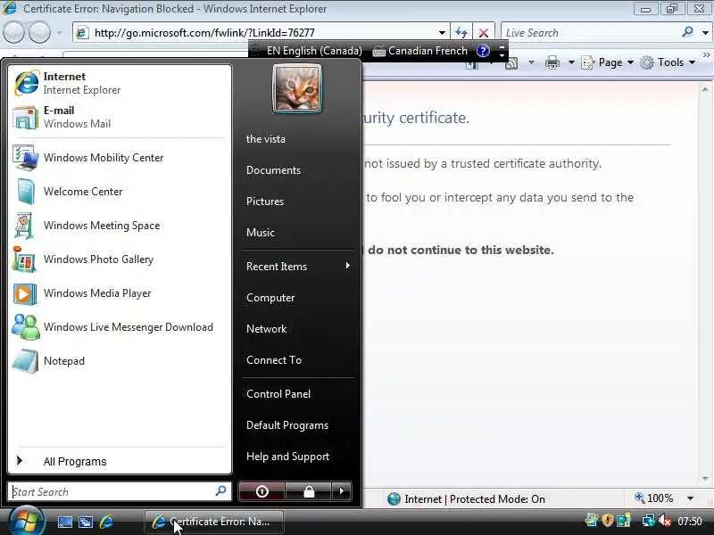The image size is (714, 535).
Task: Open Windows Photo Gallery
Action: (120, 259)
